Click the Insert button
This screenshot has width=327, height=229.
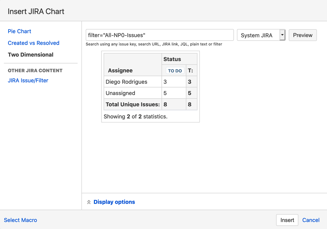coord(287,220)
